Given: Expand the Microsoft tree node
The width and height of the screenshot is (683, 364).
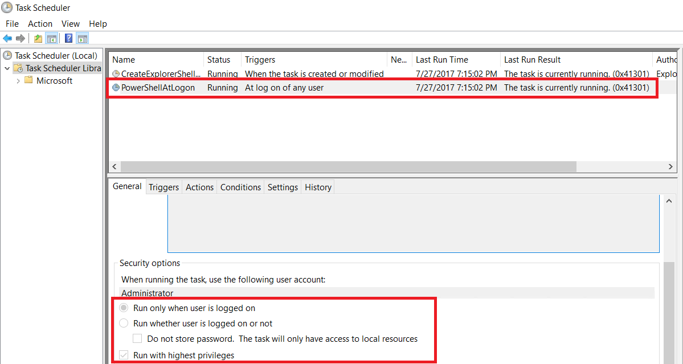Looking at the screenshot, I should [x=18, y=80].
